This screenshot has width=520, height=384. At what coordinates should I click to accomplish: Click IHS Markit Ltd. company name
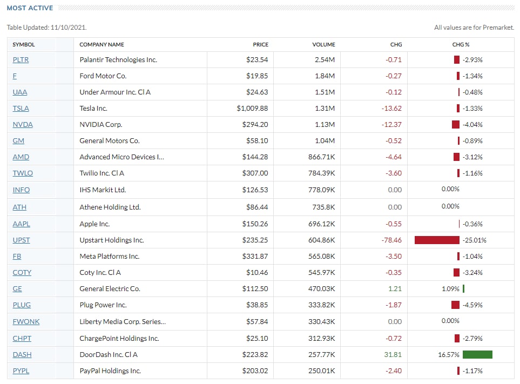tap(103, 190)
